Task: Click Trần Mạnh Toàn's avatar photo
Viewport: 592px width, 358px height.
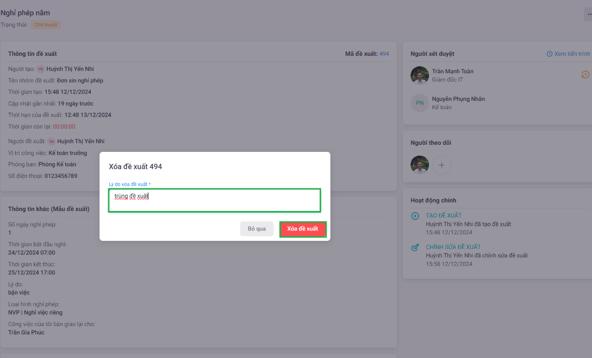Action: point(420,75)
